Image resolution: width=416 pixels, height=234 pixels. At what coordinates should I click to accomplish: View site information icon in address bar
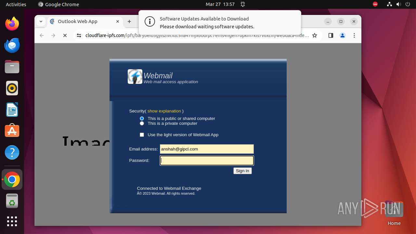coord(79,35)
